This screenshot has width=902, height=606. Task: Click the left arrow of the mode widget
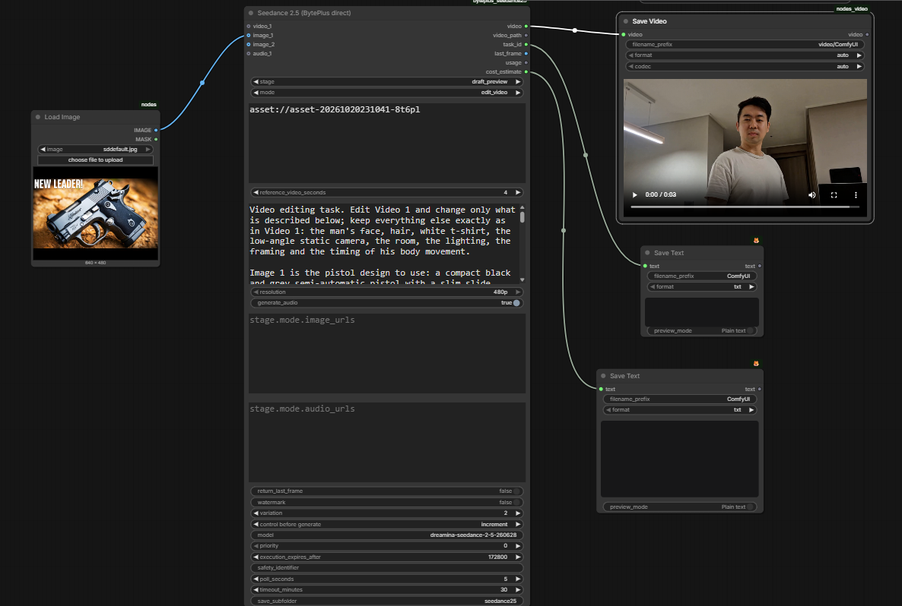pos(256,93)
